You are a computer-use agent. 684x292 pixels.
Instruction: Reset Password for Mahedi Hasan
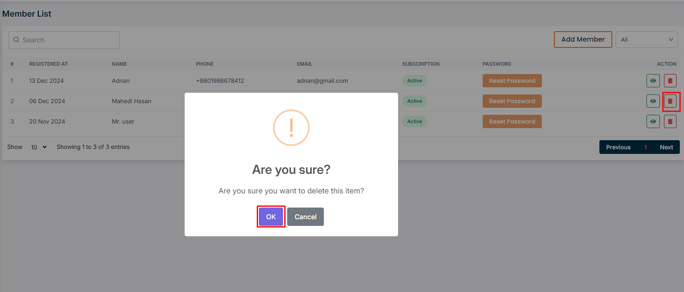512,101
